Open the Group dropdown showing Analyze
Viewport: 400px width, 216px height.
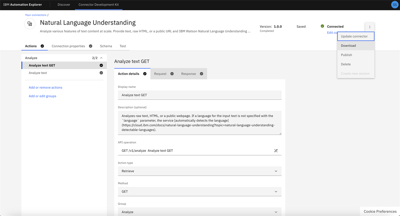click(200, 212)
